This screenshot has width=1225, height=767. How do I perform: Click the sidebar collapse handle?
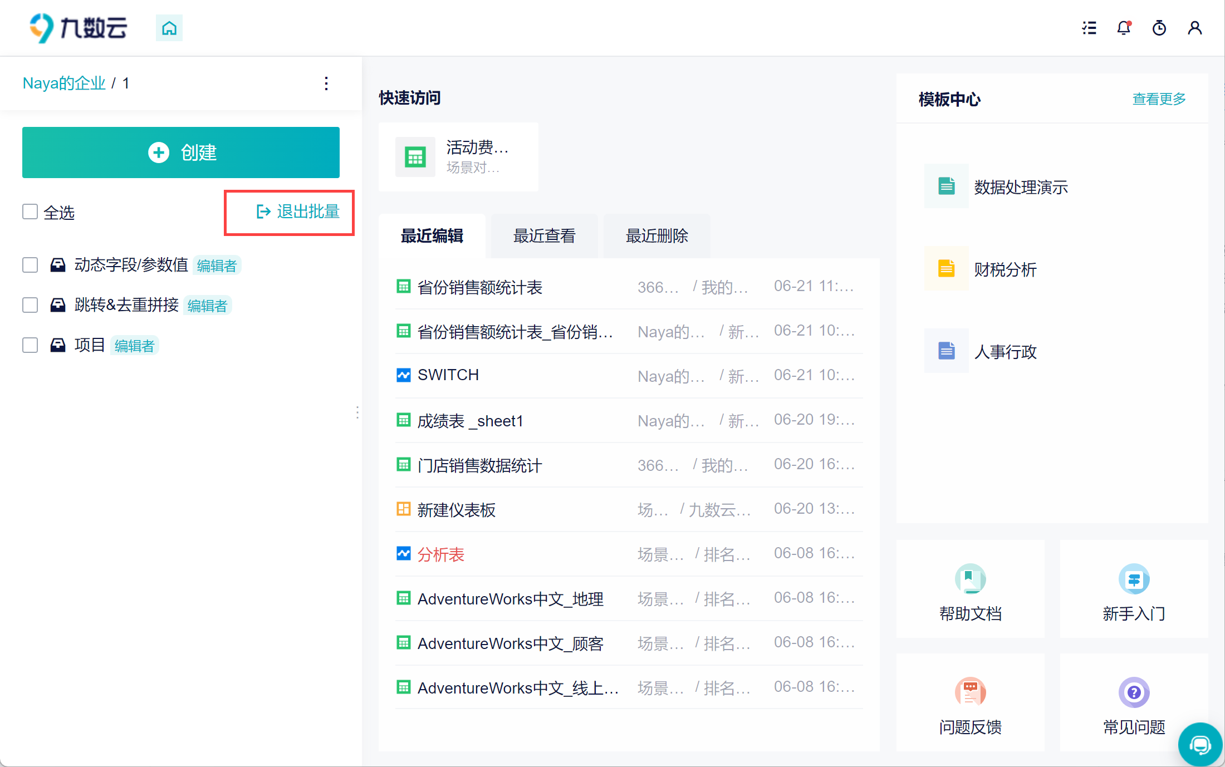click(x=357, y=412)
